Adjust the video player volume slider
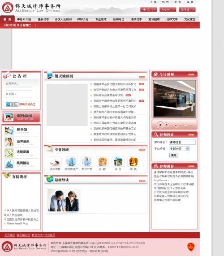This screenshot has height=256, width=224. [183, 126]
